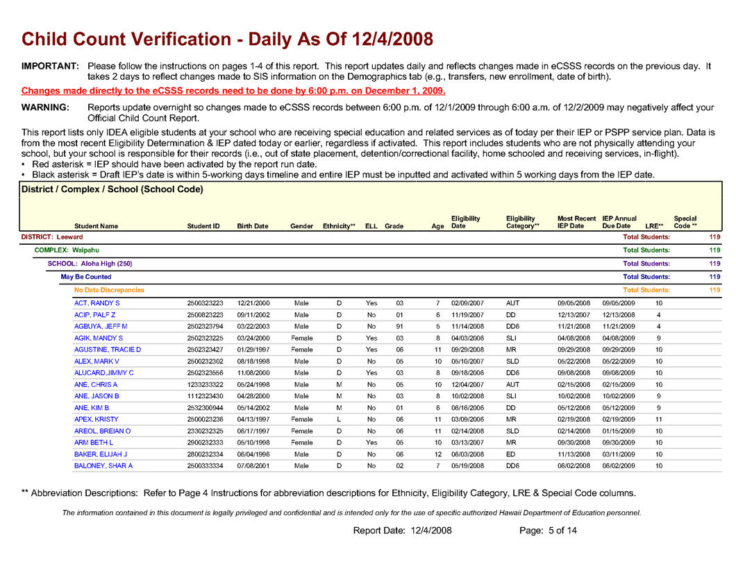Click the IEP Annual Due Date header
The image size is (736, 566).
click(x=619, y=222)
